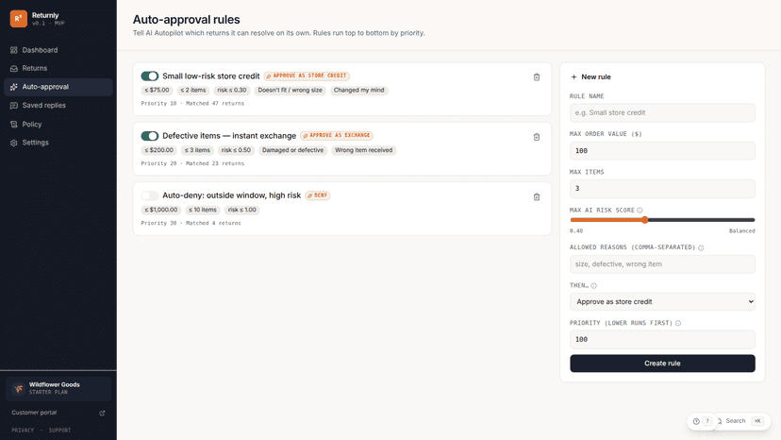Disable the Small low-risk store credit rule

pyautogui.click(x=149, y=76)
